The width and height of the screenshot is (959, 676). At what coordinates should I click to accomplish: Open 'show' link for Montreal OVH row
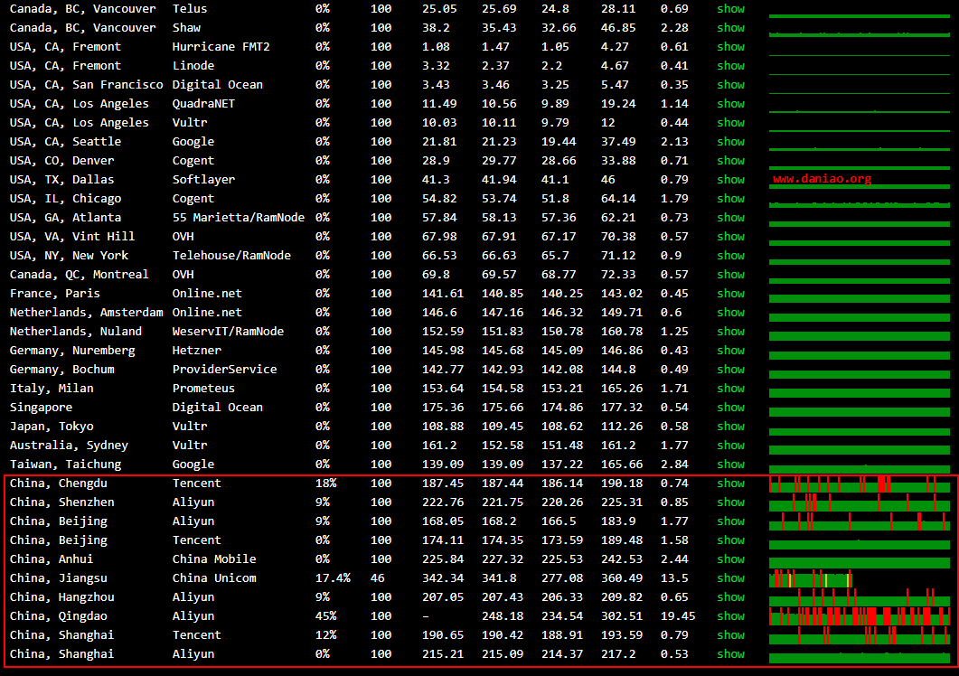tap(730, 275)
